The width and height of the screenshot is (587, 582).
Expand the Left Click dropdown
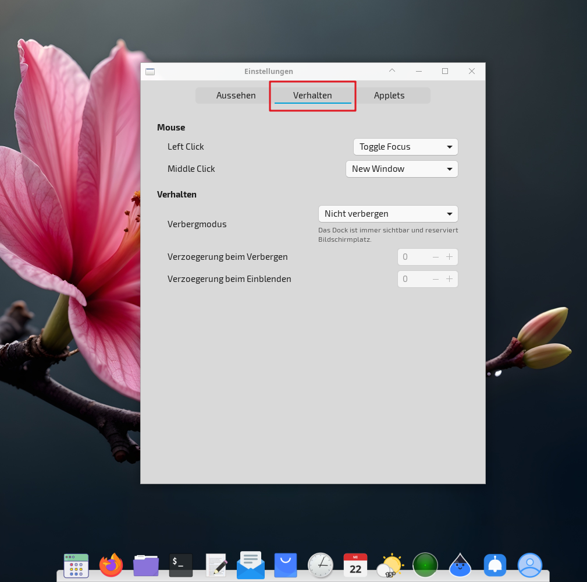click(405, 147)
